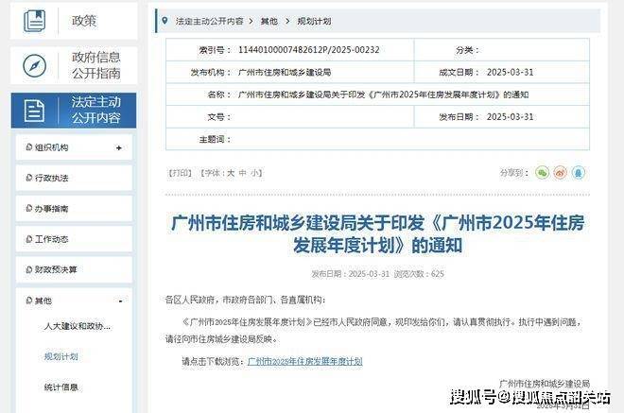This screenshot has width=624, height=413.
Task: Click the salutation line 各区人民政府
Action: pyautogui.click(x=246, y=300)
